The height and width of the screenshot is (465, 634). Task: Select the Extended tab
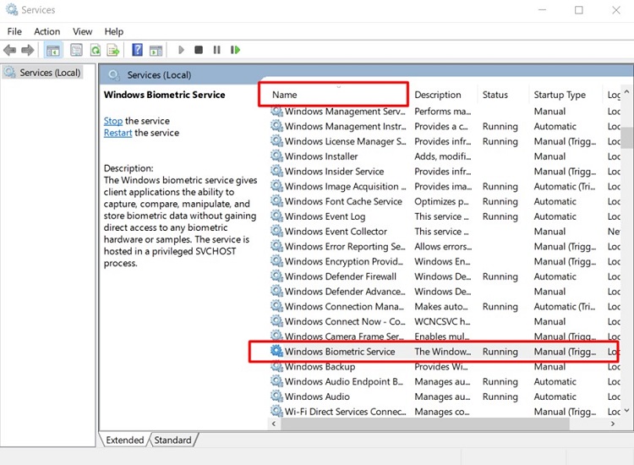[125, 440]
